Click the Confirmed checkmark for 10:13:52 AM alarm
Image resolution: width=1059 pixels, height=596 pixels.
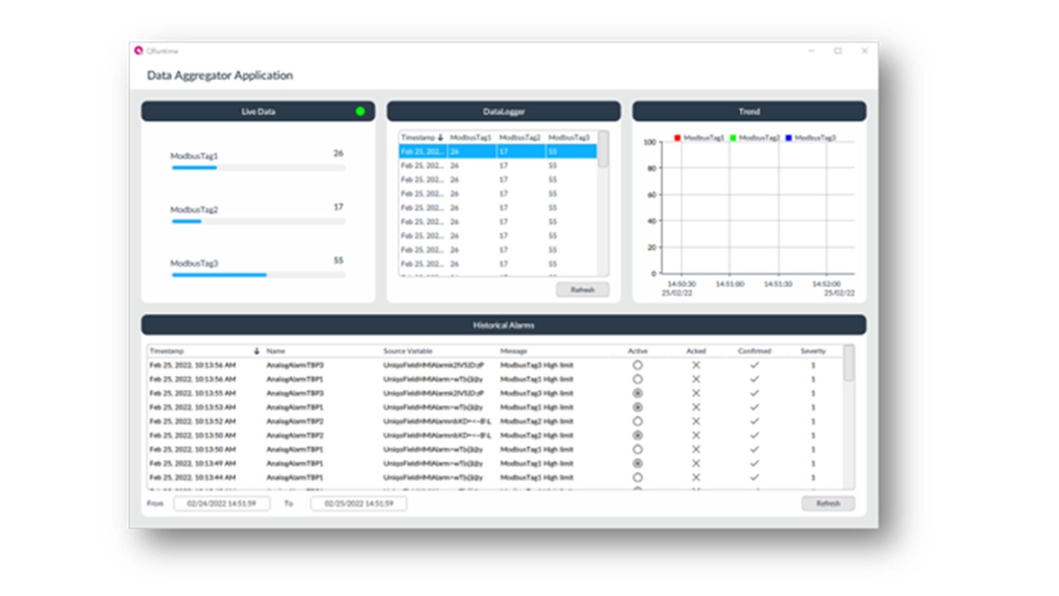tap(755, 421)
